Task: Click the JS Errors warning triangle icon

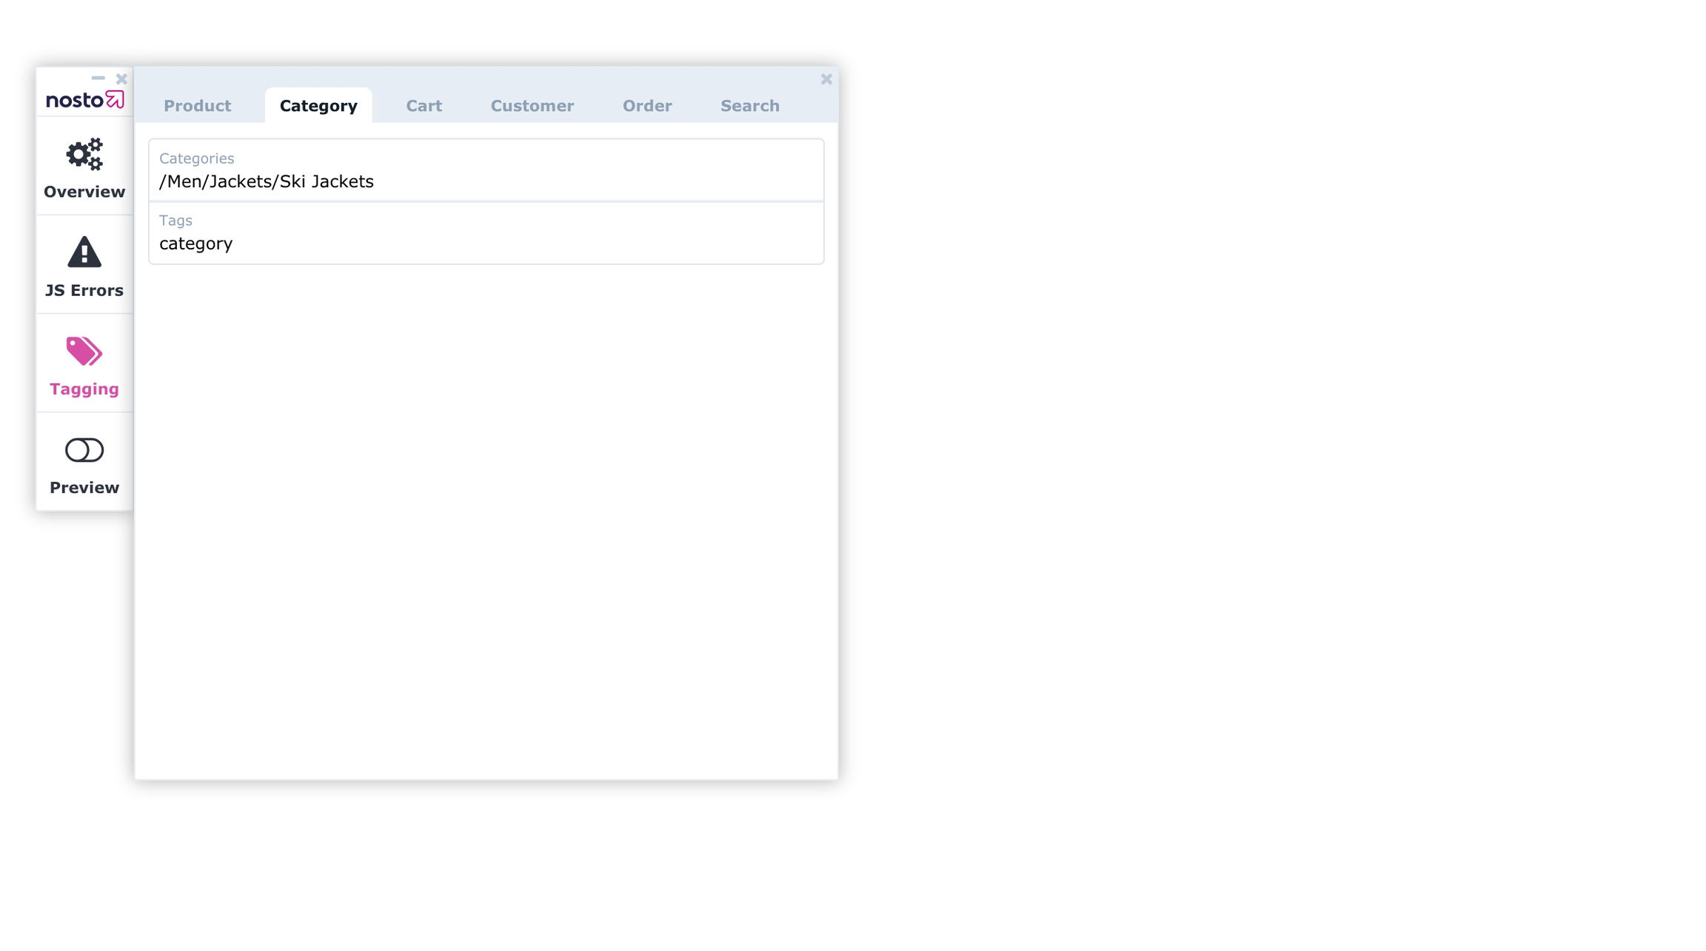Action: 84,252
